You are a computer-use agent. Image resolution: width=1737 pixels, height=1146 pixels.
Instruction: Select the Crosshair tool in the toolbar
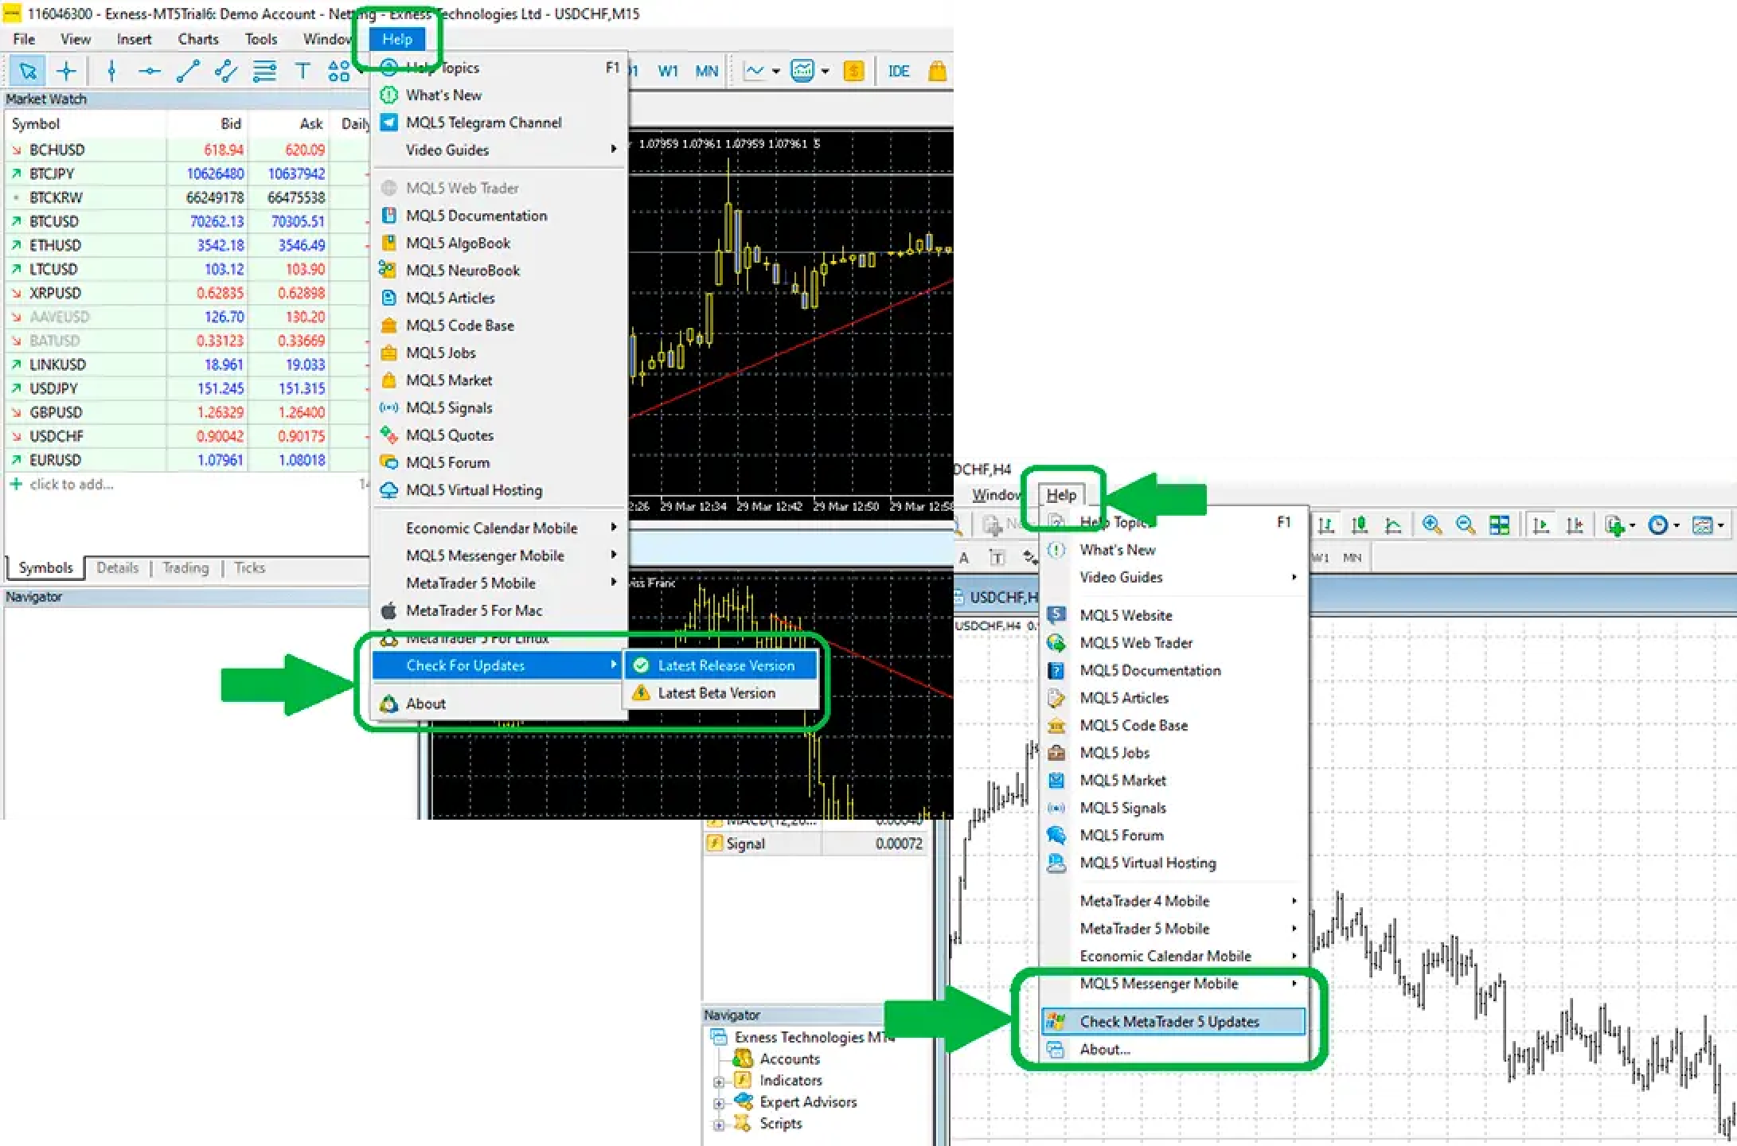(66, 70)
